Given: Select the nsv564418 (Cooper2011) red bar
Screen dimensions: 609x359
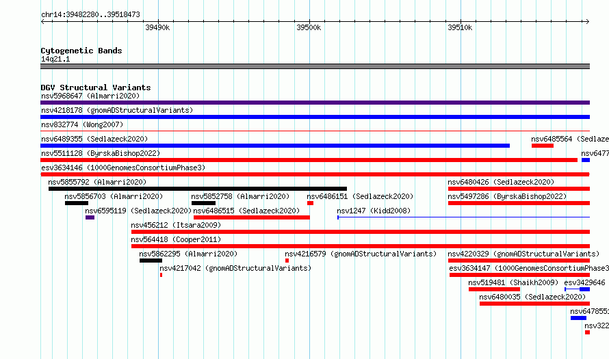Looking at the screenshot, I should coord(361,246).
